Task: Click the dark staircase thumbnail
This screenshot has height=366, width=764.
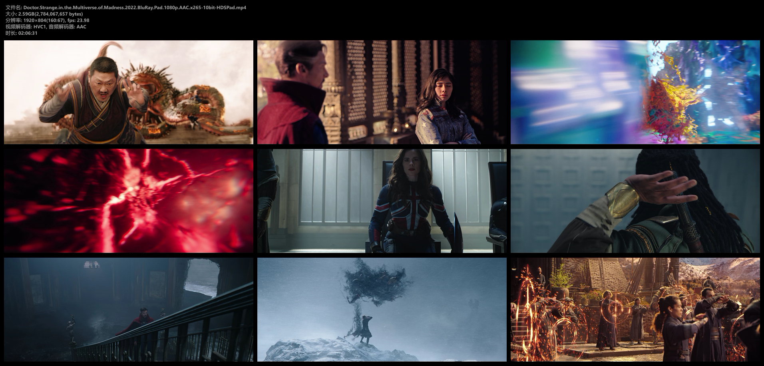Action: point(128,310)
